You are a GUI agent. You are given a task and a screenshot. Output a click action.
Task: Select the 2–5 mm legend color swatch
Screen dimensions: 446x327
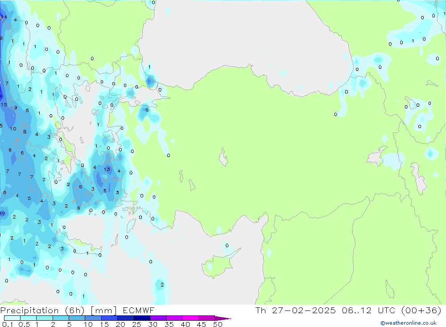[x=61, y=318]
